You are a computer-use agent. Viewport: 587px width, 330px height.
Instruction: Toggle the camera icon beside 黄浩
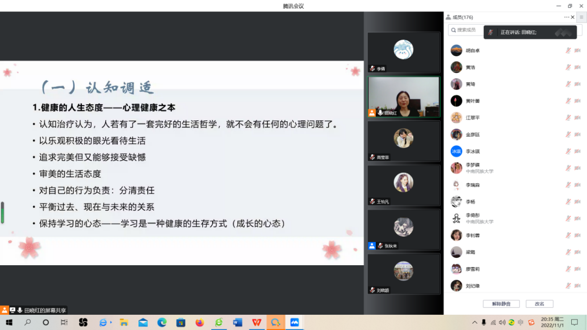tap(577, 67)
